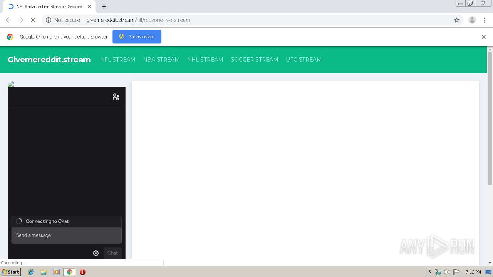Go to Givemereddit.stream home logo
The image size is (493, 277).
click(49, 60)
